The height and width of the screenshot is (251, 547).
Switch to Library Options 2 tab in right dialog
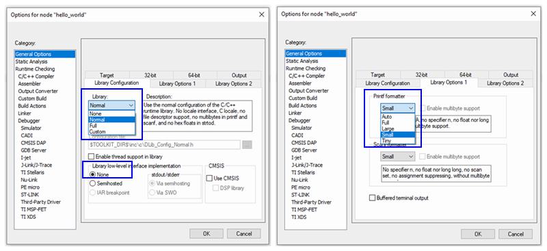coord(505,83)
